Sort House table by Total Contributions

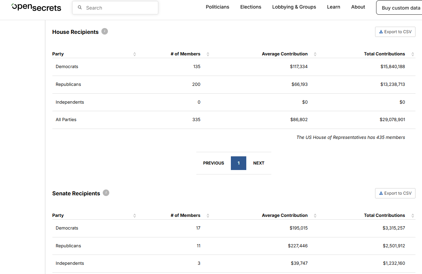tap(413, 54)
